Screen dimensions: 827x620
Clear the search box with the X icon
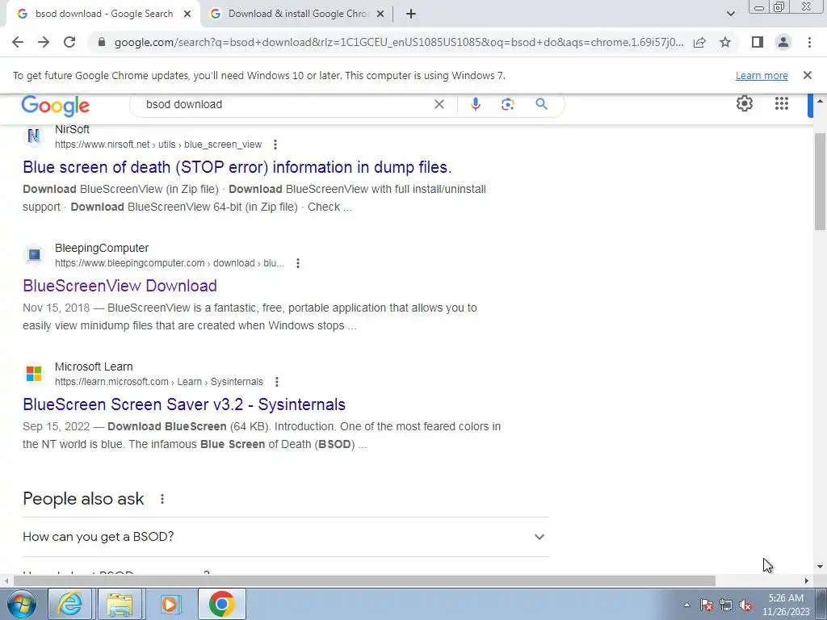[439, 104]
